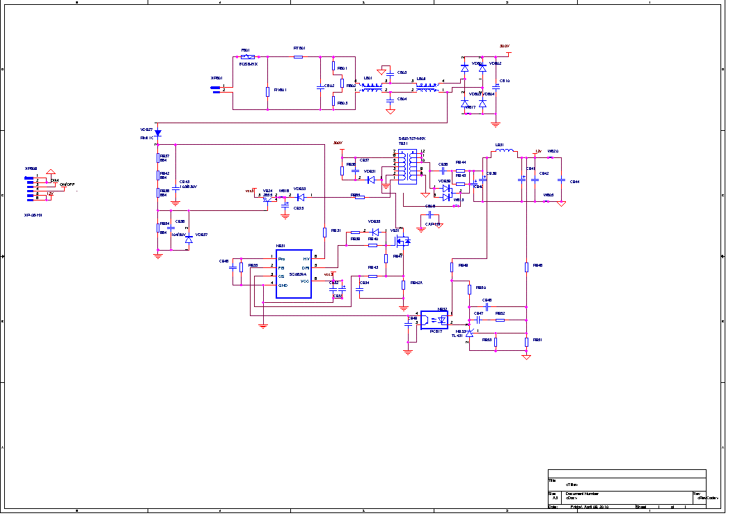
Task: Click the six-pin connector near ON/OFF
Action: [31, 187]
